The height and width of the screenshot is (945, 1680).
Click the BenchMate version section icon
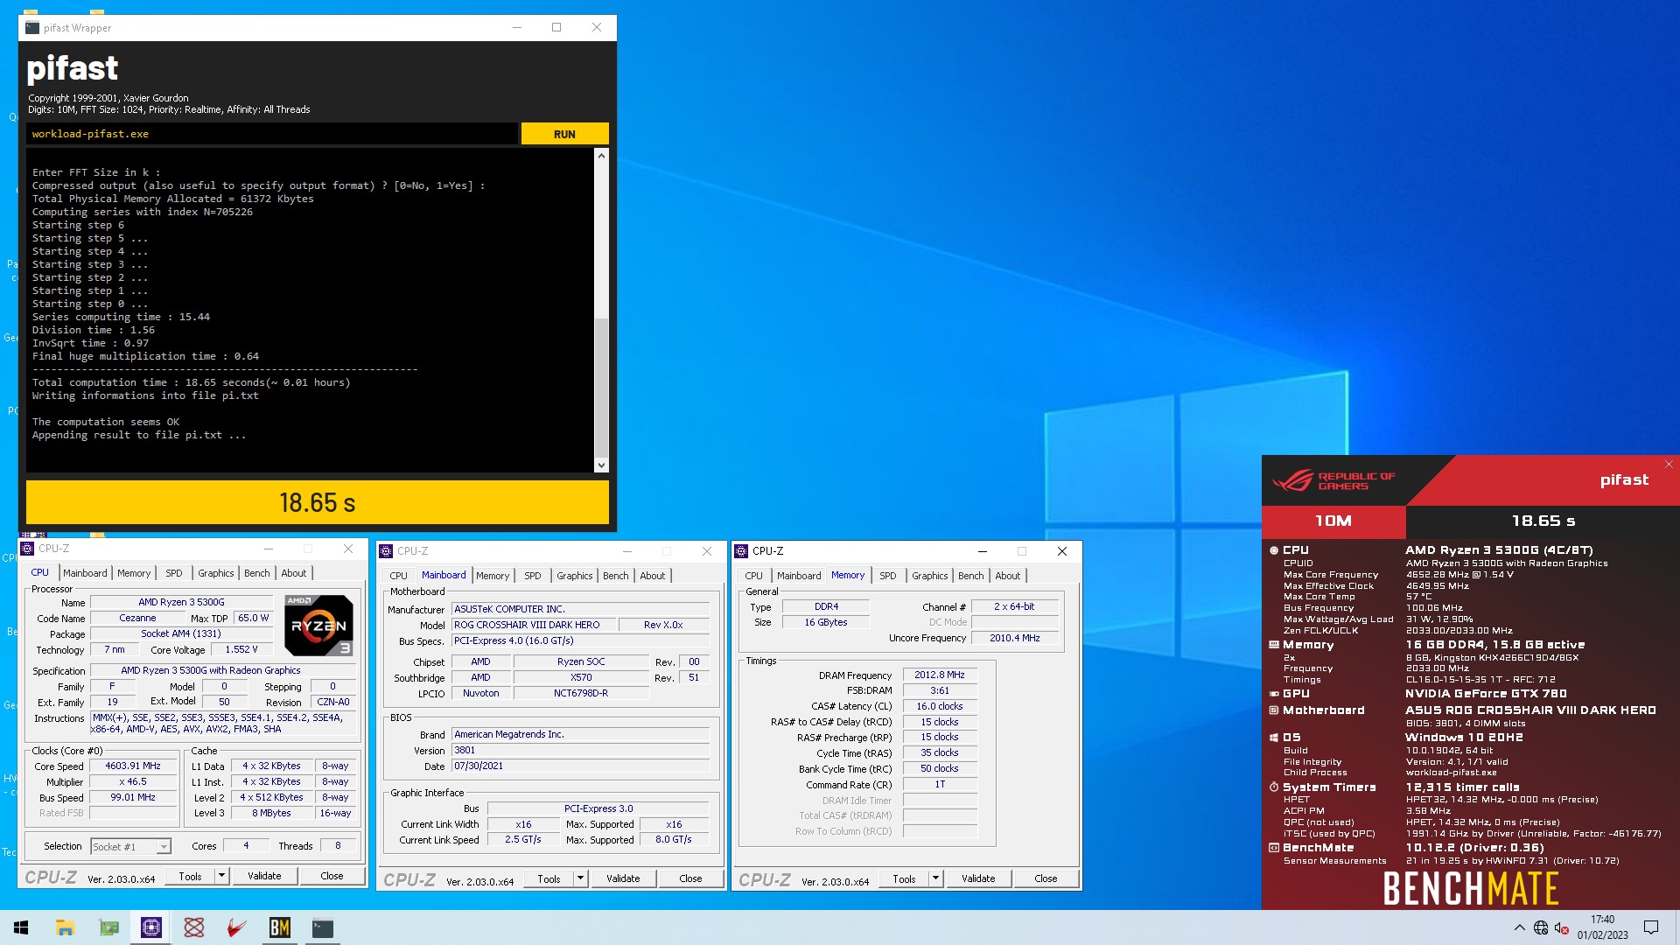coord(1274,848)
